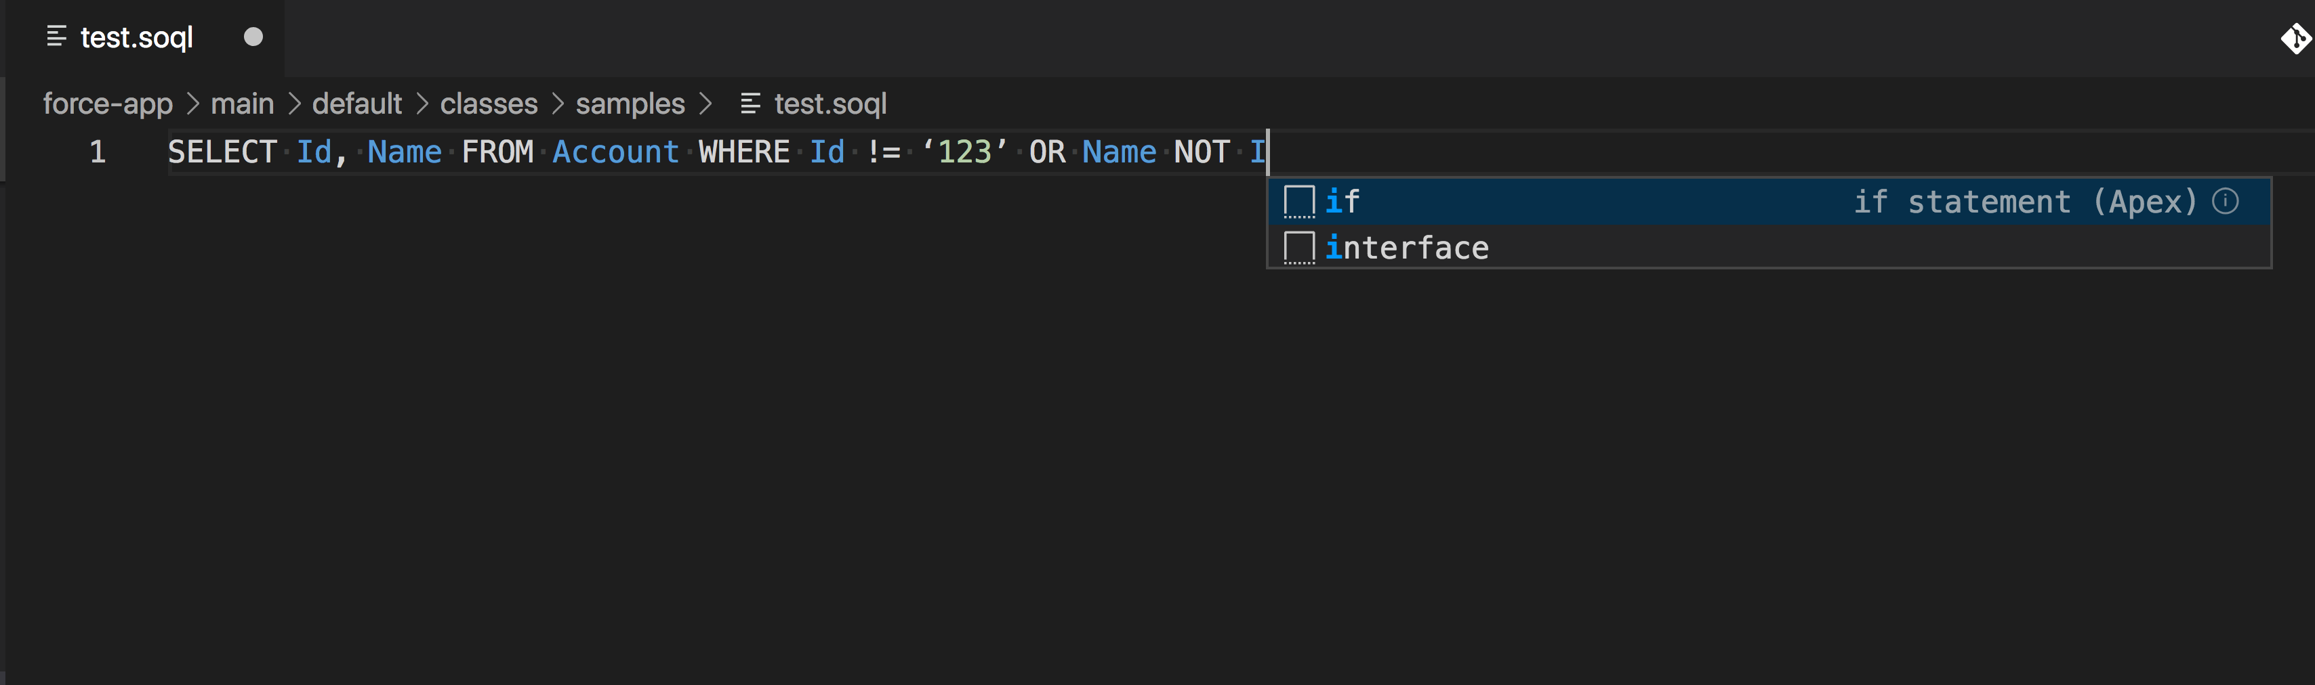
Task: Open the samples breadcrumb item
Action: pos(629,104)
